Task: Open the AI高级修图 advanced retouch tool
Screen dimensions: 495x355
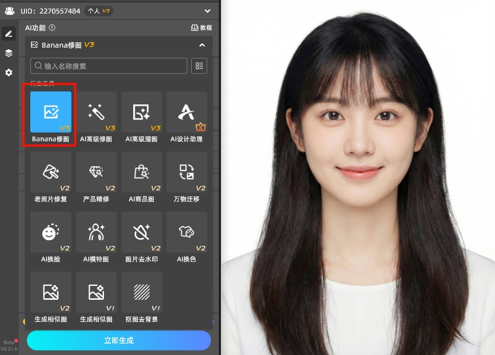Action: point(96,112)
